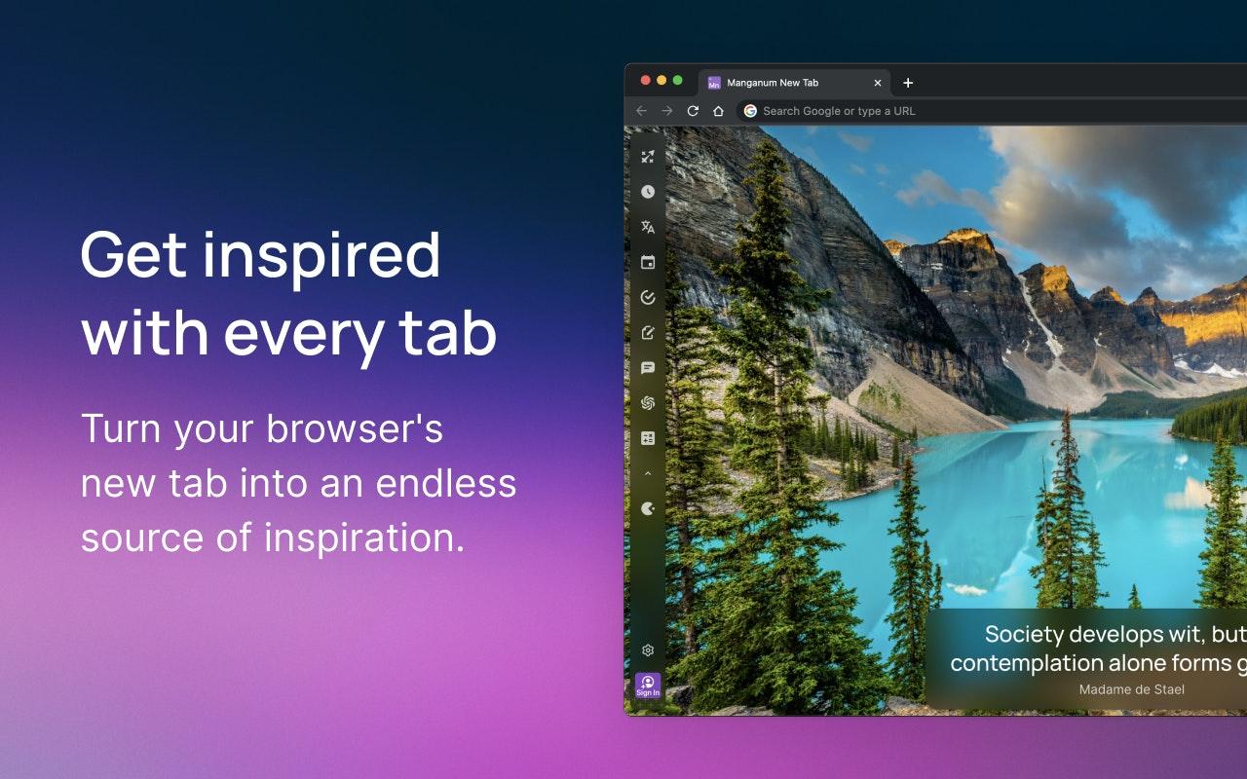
Task: Click the Sign In button
Action: (x=648, y=686)
